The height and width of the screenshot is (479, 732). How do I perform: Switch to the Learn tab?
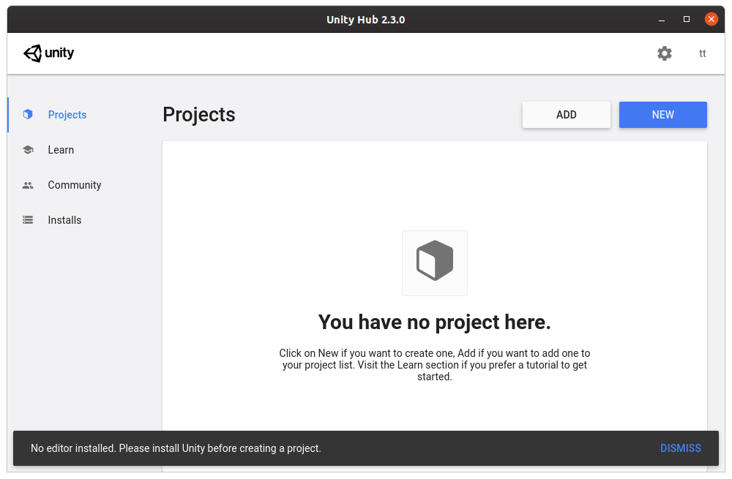point(61,149)
